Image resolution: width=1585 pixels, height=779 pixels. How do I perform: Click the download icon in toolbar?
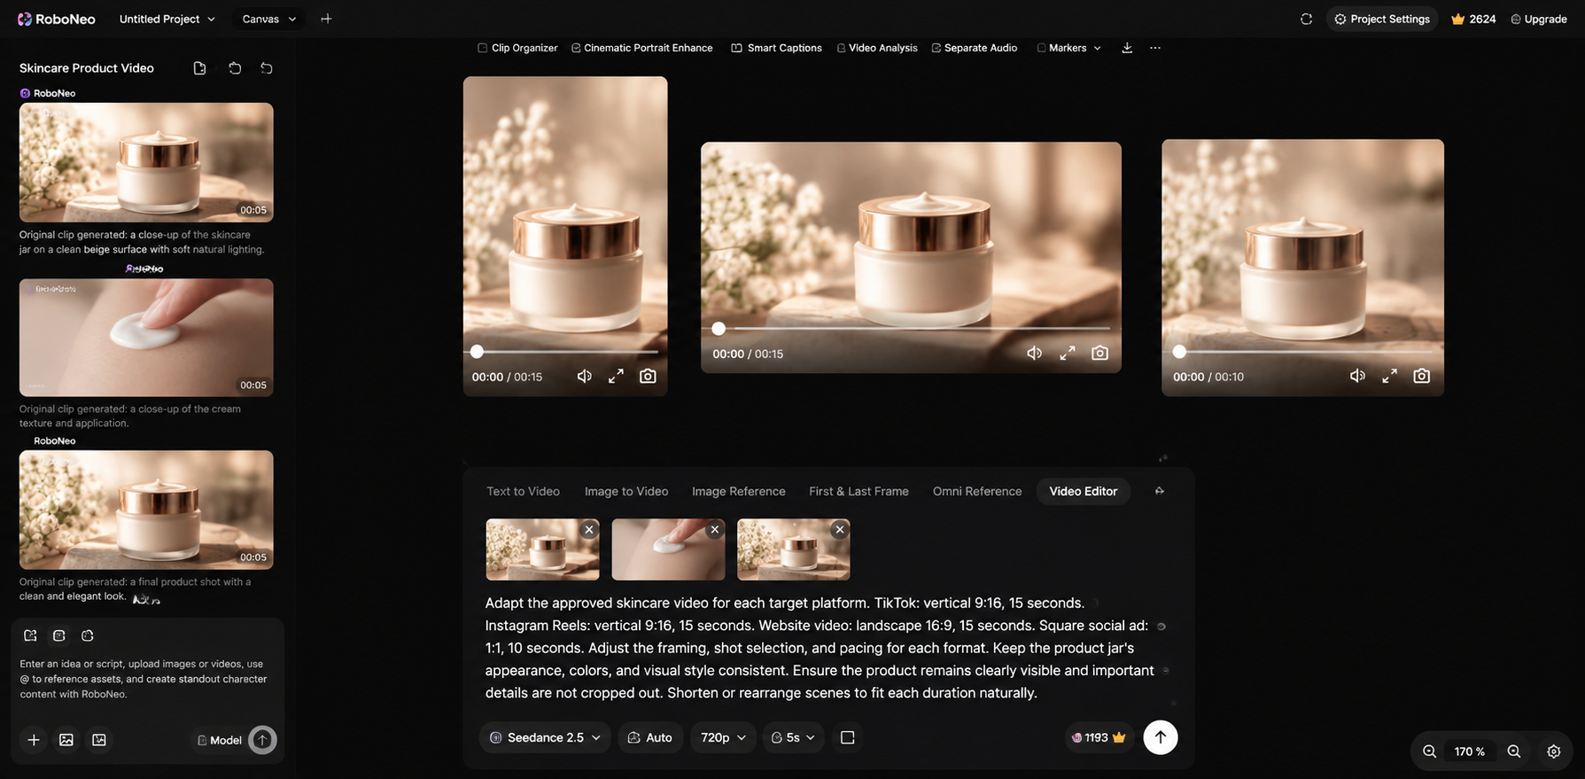[1127, 48]
